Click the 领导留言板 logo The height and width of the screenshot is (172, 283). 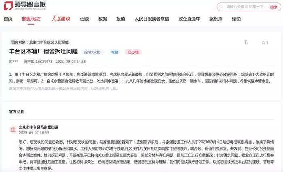25,6
